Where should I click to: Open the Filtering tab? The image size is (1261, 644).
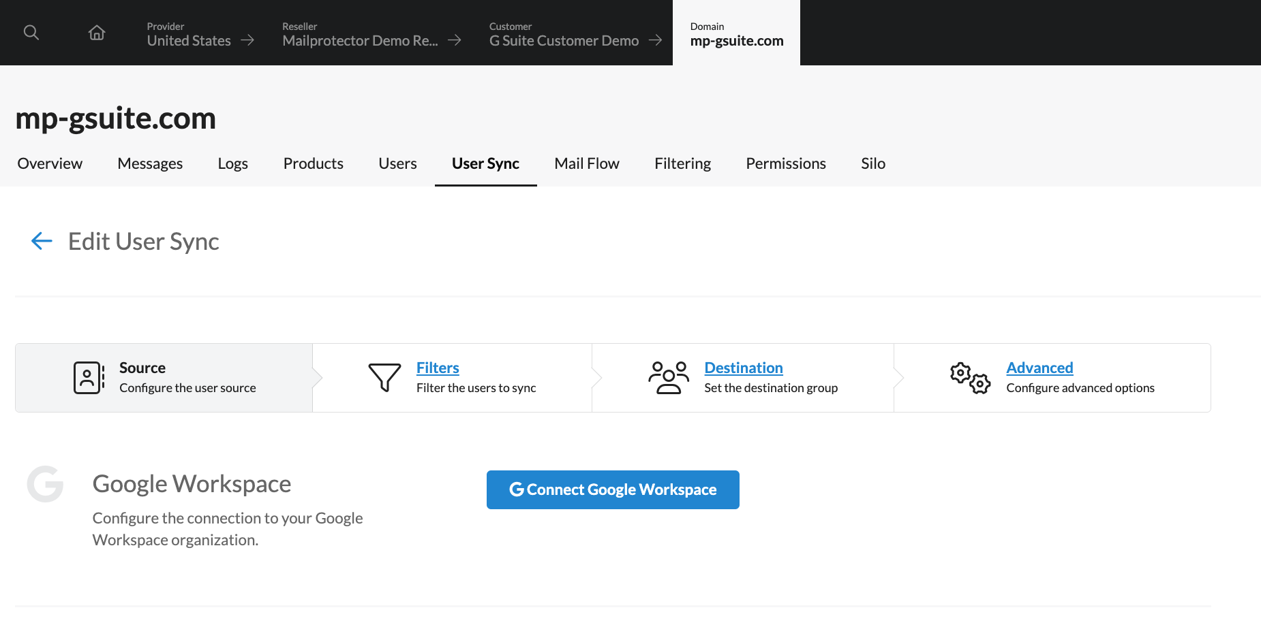(x=682, y=163)
